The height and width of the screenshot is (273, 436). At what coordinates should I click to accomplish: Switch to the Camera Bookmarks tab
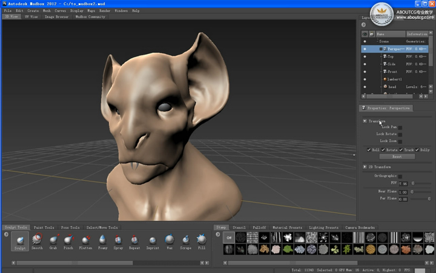tap(360, 227)
